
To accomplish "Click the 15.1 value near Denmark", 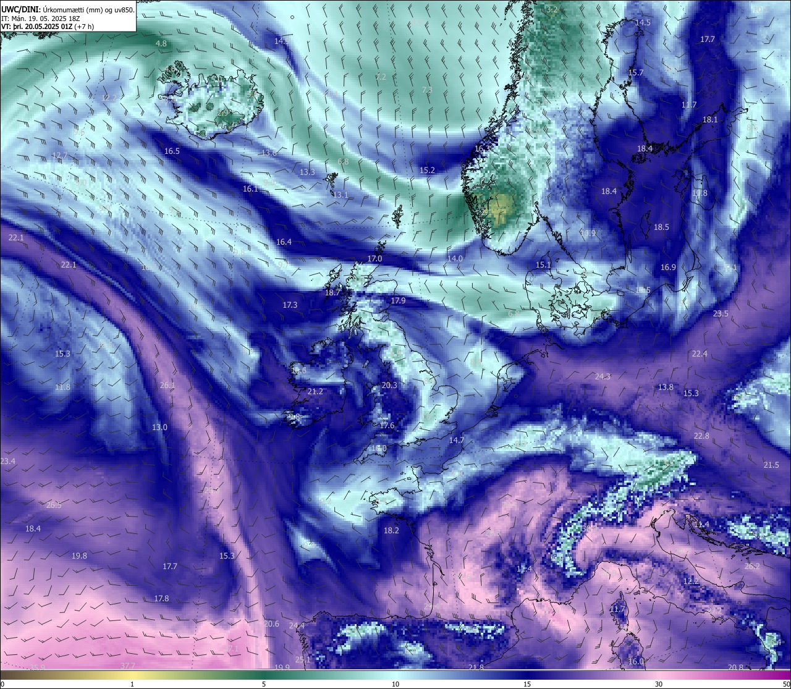I will tap(543, 265).
